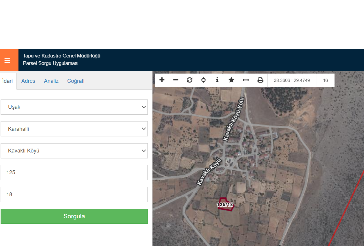Click the 125/18 parcel on the map

(x=225, y=205)
